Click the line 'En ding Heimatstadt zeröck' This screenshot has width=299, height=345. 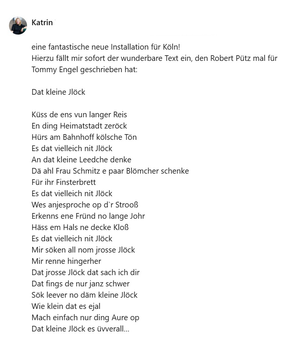click(x=79, y=126)
